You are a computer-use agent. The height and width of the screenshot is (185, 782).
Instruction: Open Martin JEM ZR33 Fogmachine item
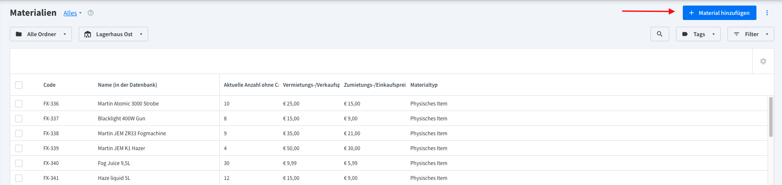click(x=132, y=134)
